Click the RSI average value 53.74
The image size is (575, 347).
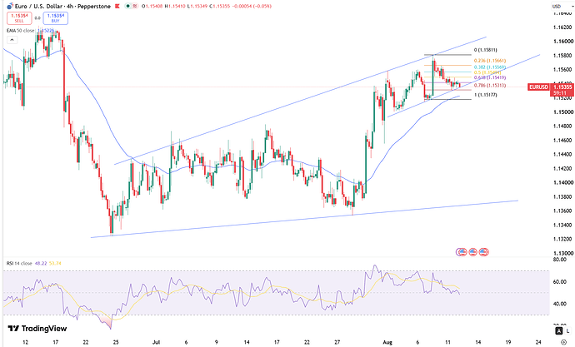(55, 263)
